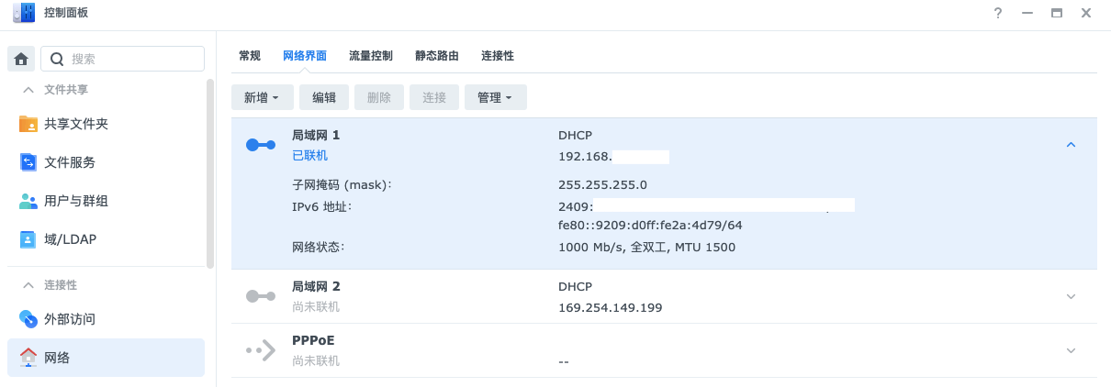Open User & Group (用户与群组) icon
The image size is (1111, 387).
pos(28,201)
